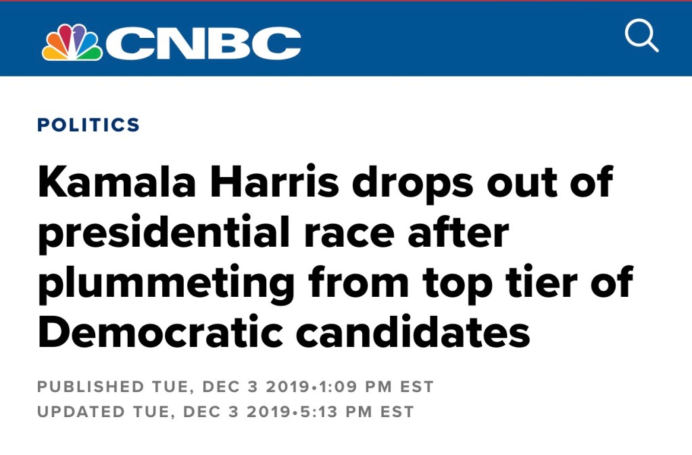The height and width of the screenshot is (455, 692).
Task: Click the NBC peacock logo icon
Action: tap(72, 43)
